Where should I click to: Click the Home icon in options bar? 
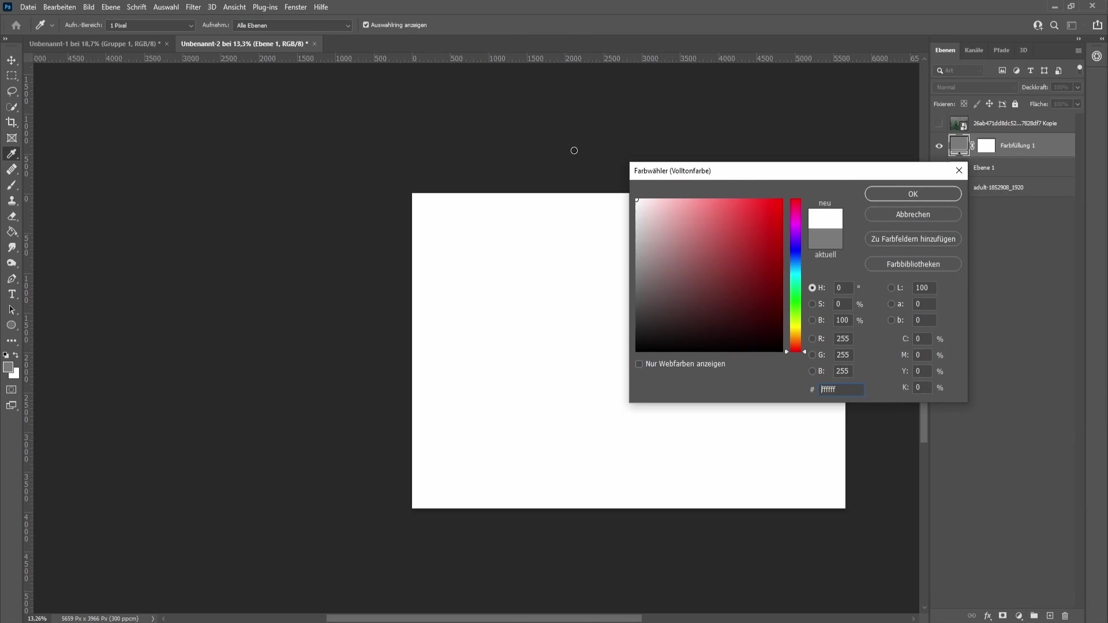point(16,25)
